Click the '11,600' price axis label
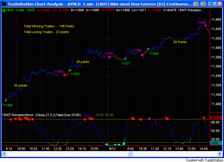Image resolution: width=224 pixels, height=162 pixels. [216, 48]
